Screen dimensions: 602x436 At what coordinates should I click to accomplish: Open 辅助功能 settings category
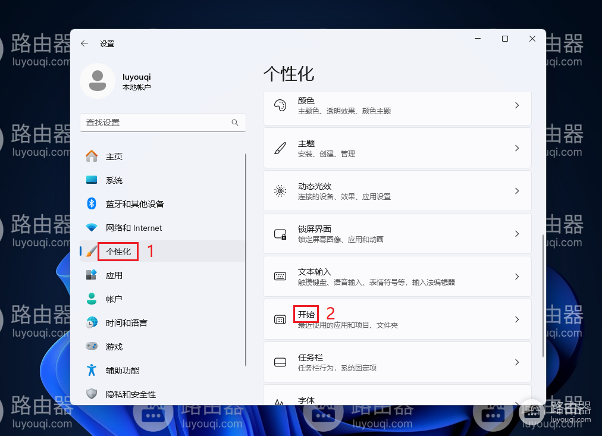(x=162, y=371)
